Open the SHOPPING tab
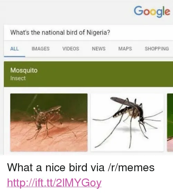The height and width of the screenshot is (193, 173). click(x=157, y=49)
